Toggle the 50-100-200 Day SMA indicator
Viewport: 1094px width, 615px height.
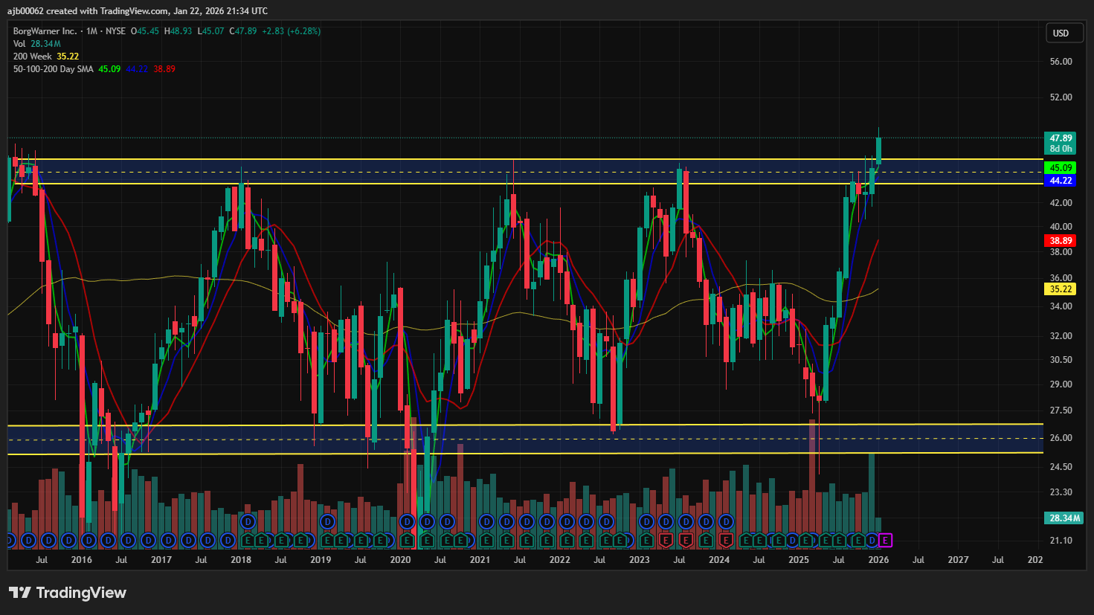55,68
